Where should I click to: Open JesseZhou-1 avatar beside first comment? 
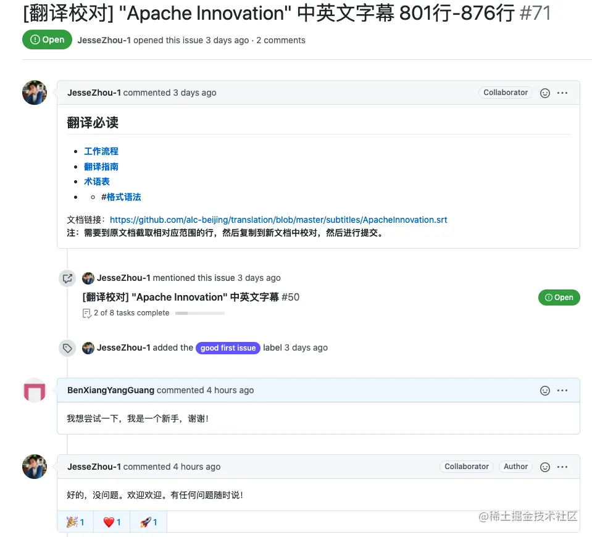(35, 93)
